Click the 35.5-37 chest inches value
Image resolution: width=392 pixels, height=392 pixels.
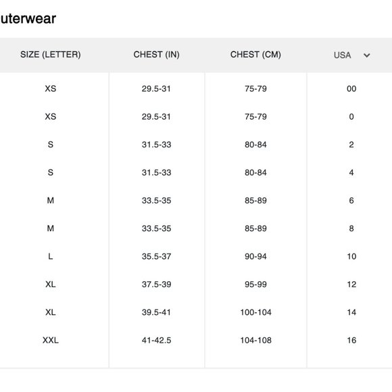(x=157, y=256)
